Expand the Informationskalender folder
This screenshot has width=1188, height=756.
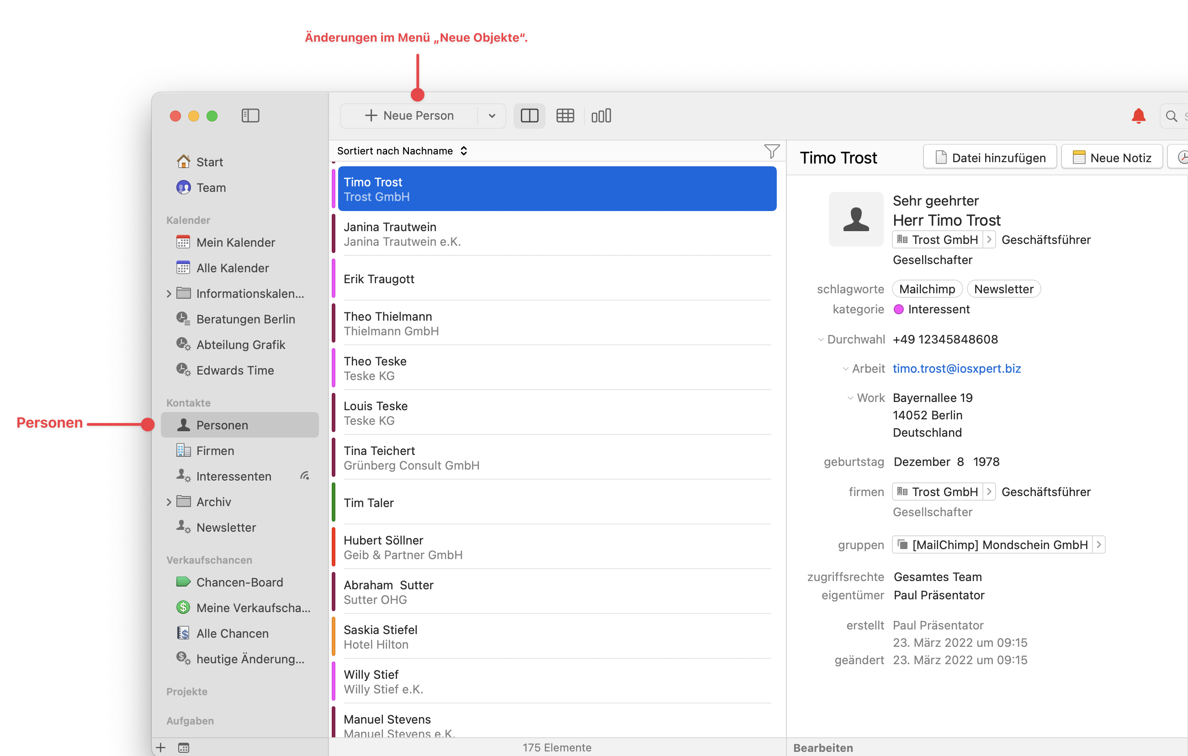pos(169,294)
